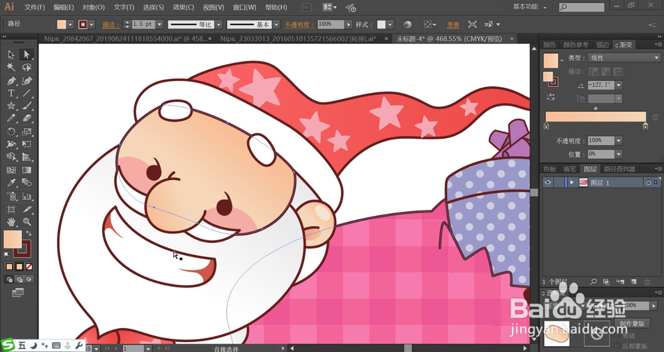Open the gradient 不透明度 dropdown
Viewport: 664px width, 352px height.
(619, 141)
